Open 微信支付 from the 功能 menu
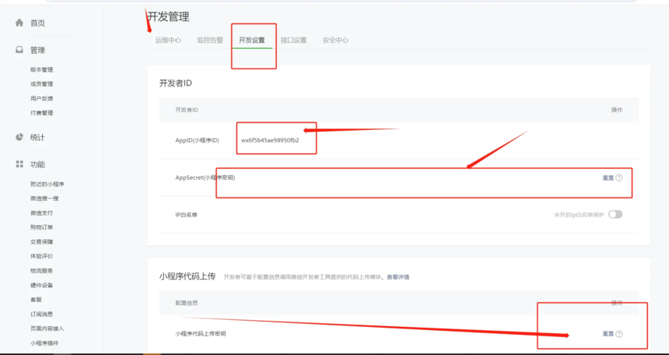Viewport: 669px width, 355px height. (x=42, y=213)
